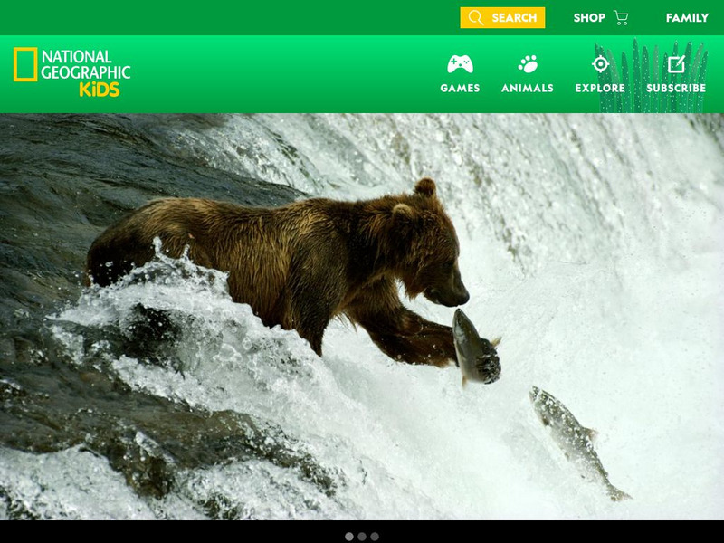Open the Animals menu label
The width and height of the screenshot is (724, 543).
click(528, 88)
